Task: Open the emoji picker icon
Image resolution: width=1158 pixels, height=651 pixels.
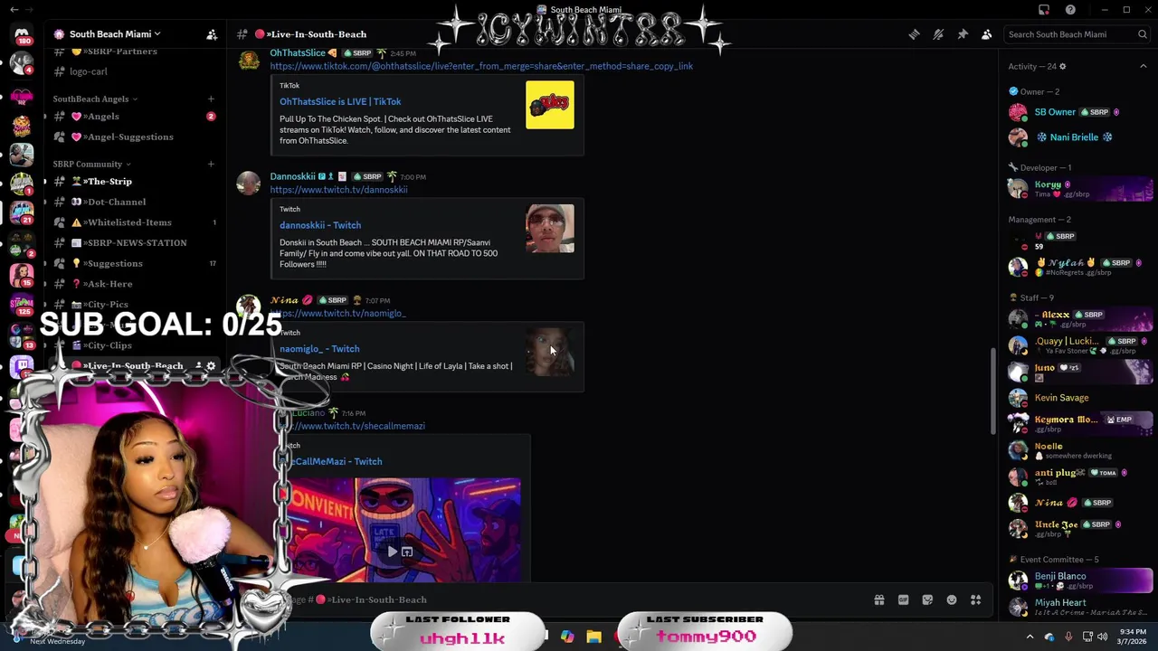Action: [952, 599]
